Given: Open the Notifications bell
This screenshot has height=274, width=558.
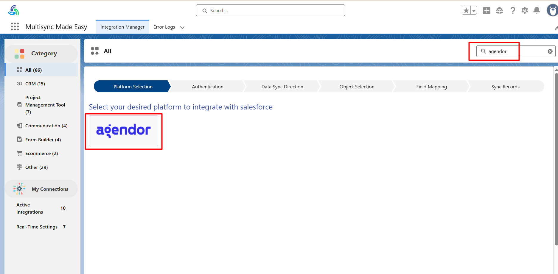Looking at the screenshot, I should click(537, 10).
